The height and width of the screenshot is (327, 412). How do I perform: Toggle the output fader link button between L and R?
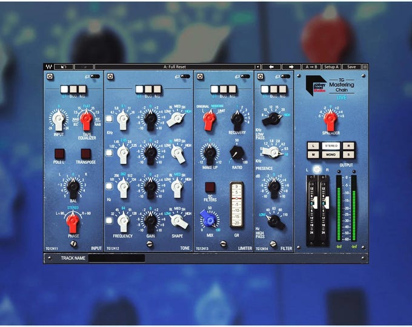(317, 170)
